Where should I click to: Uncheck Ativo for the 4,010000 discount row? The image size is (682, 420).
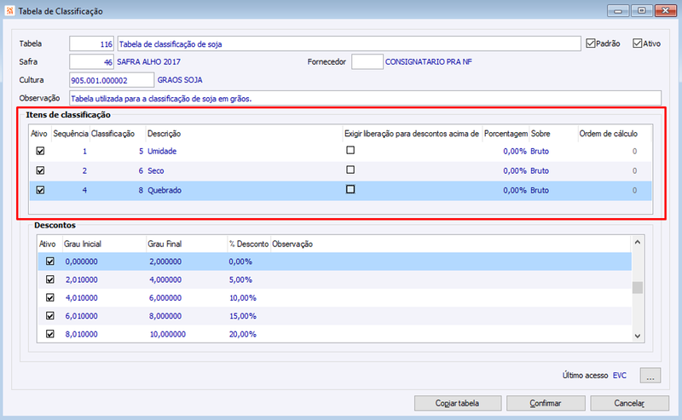coord(50,298)
